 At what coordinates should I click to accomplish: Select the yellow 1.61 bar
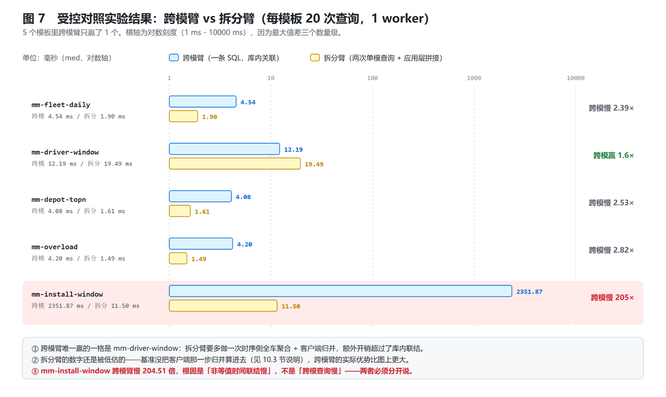180,211
